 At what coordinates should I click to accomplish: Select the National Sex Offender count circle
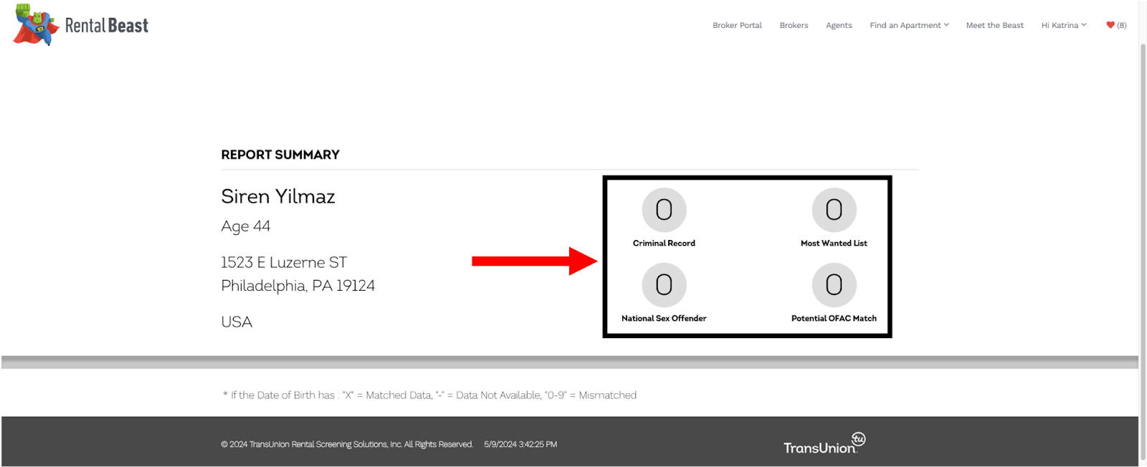point(664,285)
